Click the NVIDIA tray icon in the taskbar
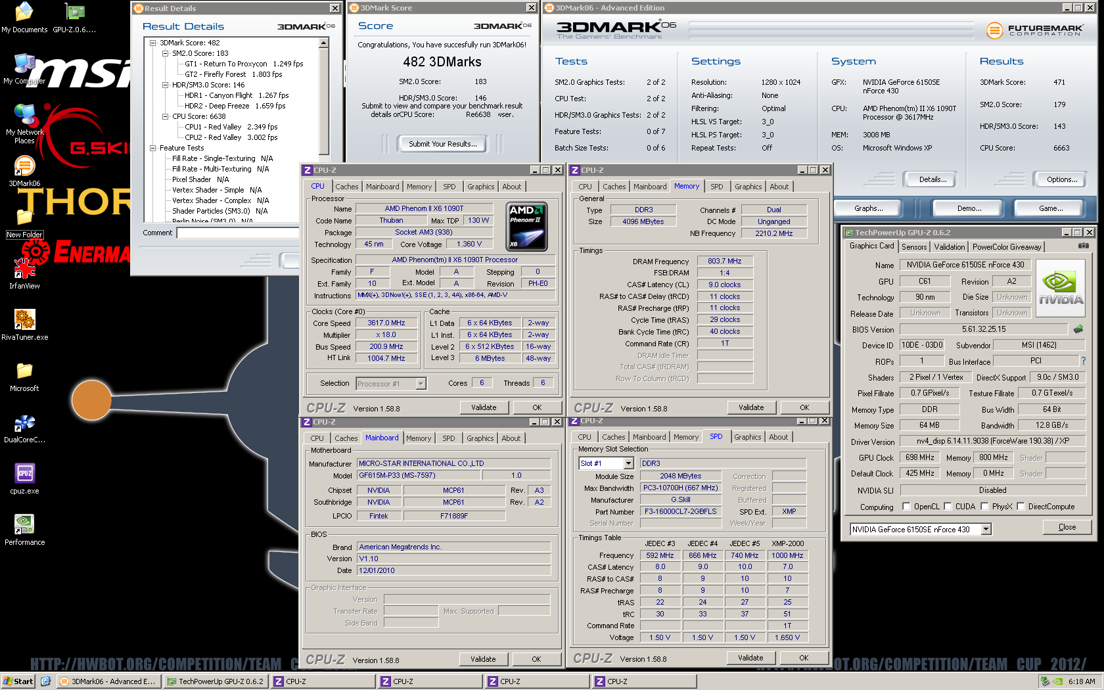Screen dimensions: 1104x690 click(1057, 681)
